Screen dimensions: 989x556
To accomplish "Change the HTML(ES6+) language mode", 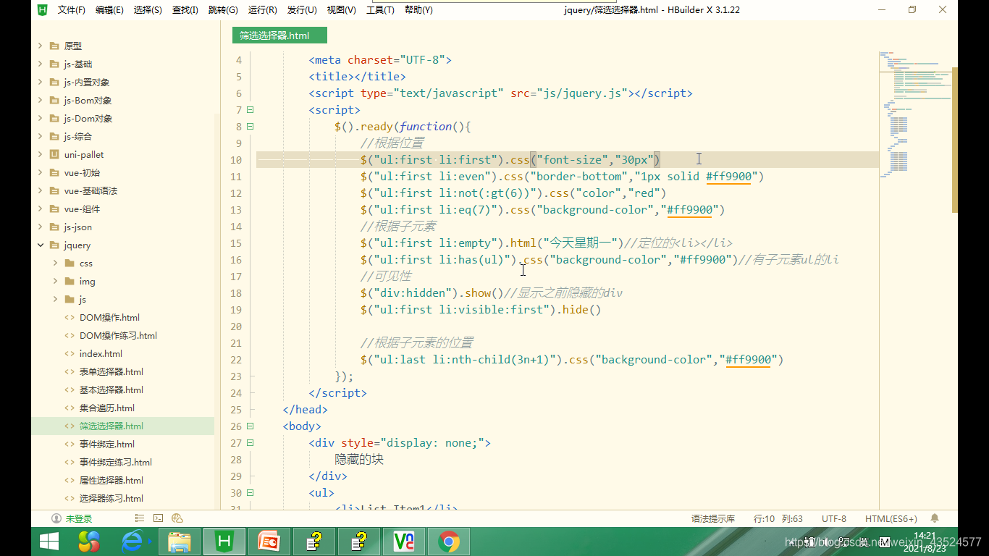I will pos(891,518).
